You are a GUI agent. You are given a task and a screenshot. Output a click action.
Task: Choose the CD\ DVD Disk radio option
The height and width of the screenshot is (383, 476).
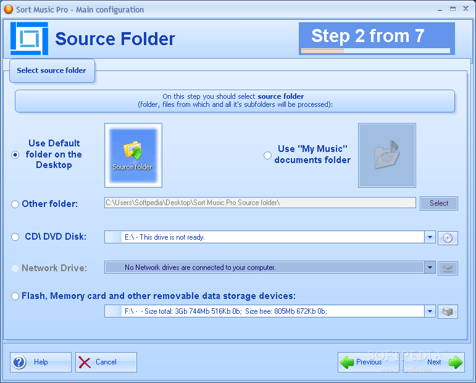[x=15, y=237]
